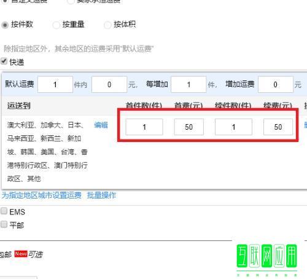
Task: Enable the EMS checkbox
Action: coord(4,211)
